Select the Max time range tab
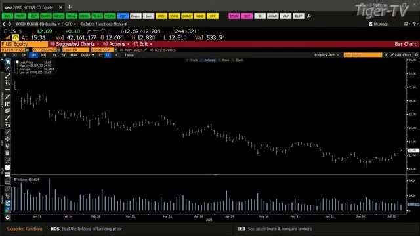This screenshot has width=420, height=236. click(73, 55)
